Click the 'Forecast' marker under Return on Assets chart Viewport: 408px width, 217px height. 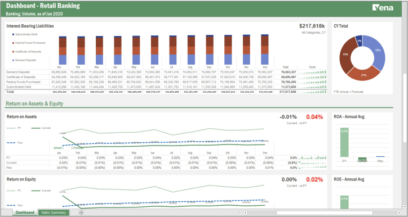pyautogui.click(x=78, y=148)
